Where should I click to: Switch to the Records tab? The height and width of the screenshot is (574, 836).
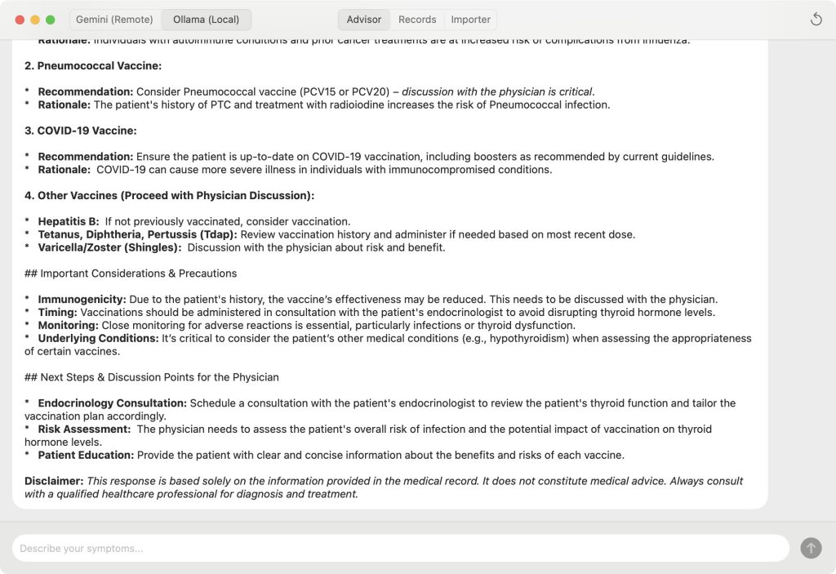pyautogui.click(x=417, y=20)
